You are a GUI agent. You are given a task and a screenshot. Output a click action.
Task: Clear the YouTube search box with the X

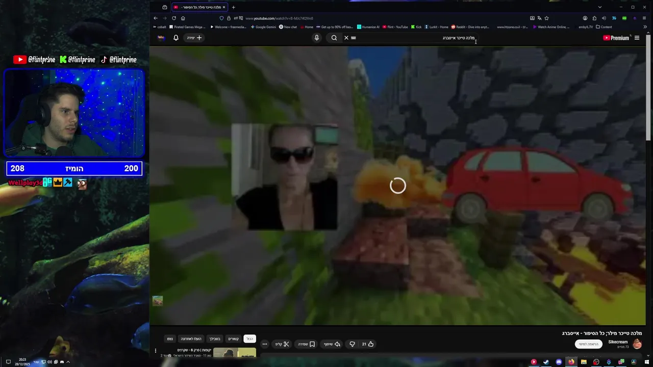point(346,38)
